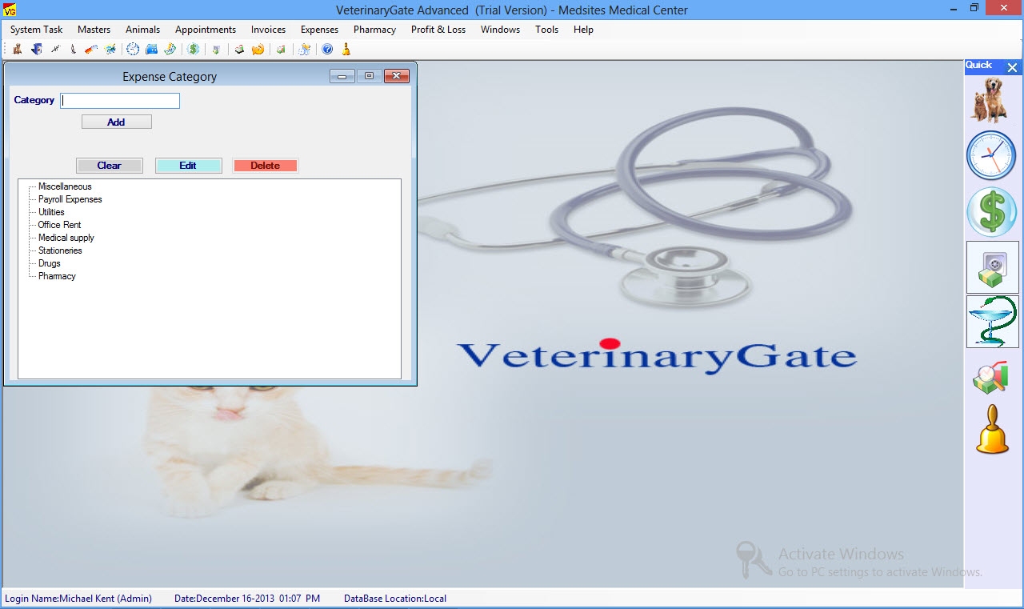Click the pharmacy snake and bowl icon
Screen dimensions: 1024x609
tap(992, 322)
